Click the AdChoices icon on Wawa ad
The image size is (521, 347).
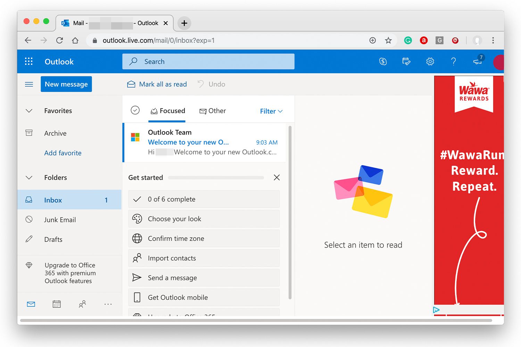[437, 310]
